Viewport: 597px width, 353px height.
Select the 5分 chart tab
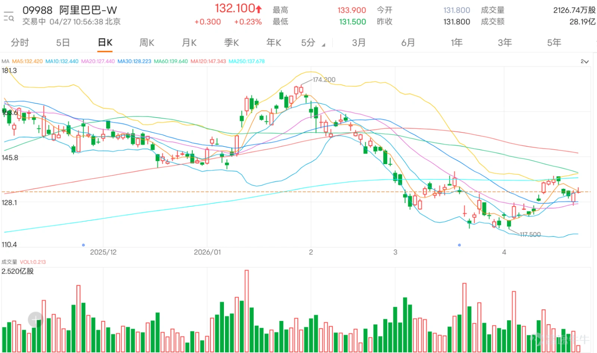click(x=308, y=43)
